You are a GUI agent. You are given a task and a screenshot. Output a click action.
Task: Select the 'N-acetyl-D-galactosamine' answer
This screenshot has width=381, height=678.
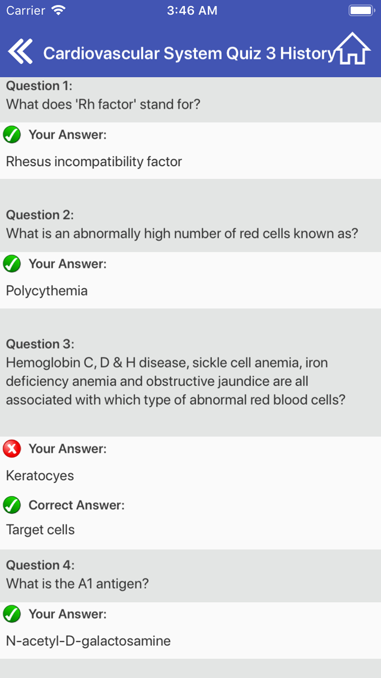pos(88,641)
